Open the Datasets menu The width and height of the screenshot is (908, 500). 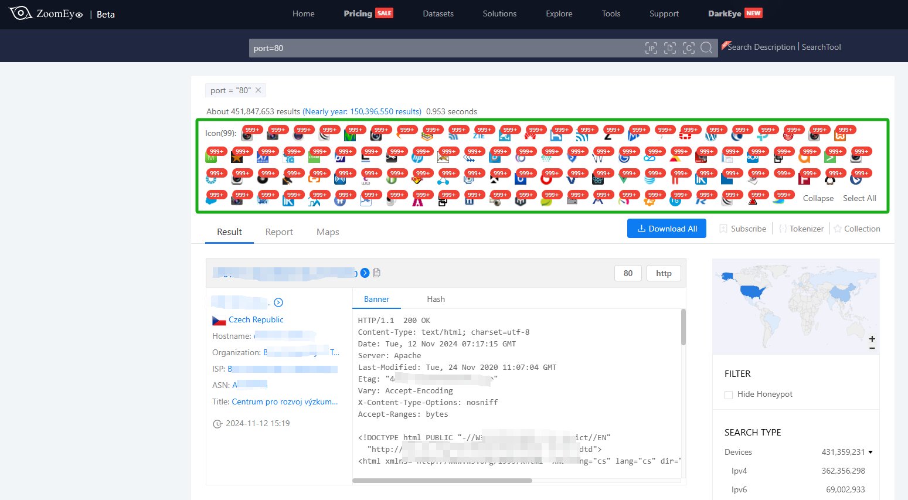438,13
